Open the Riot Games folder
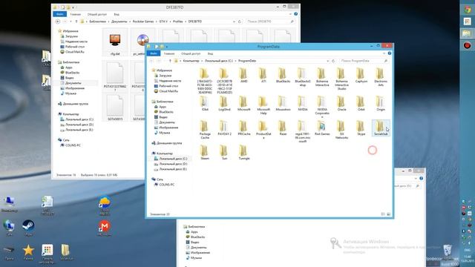 coord(322,128)
